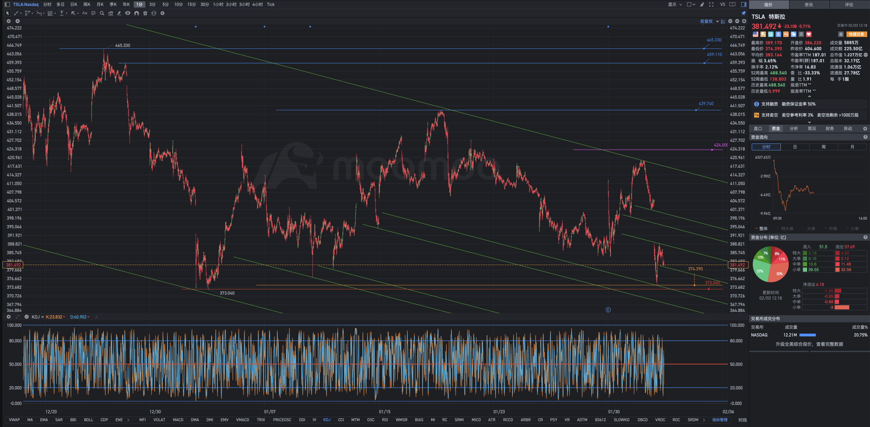Remove the KDJ indicator pane
This screenshot has width=870, height=427.
coord(27,317)
